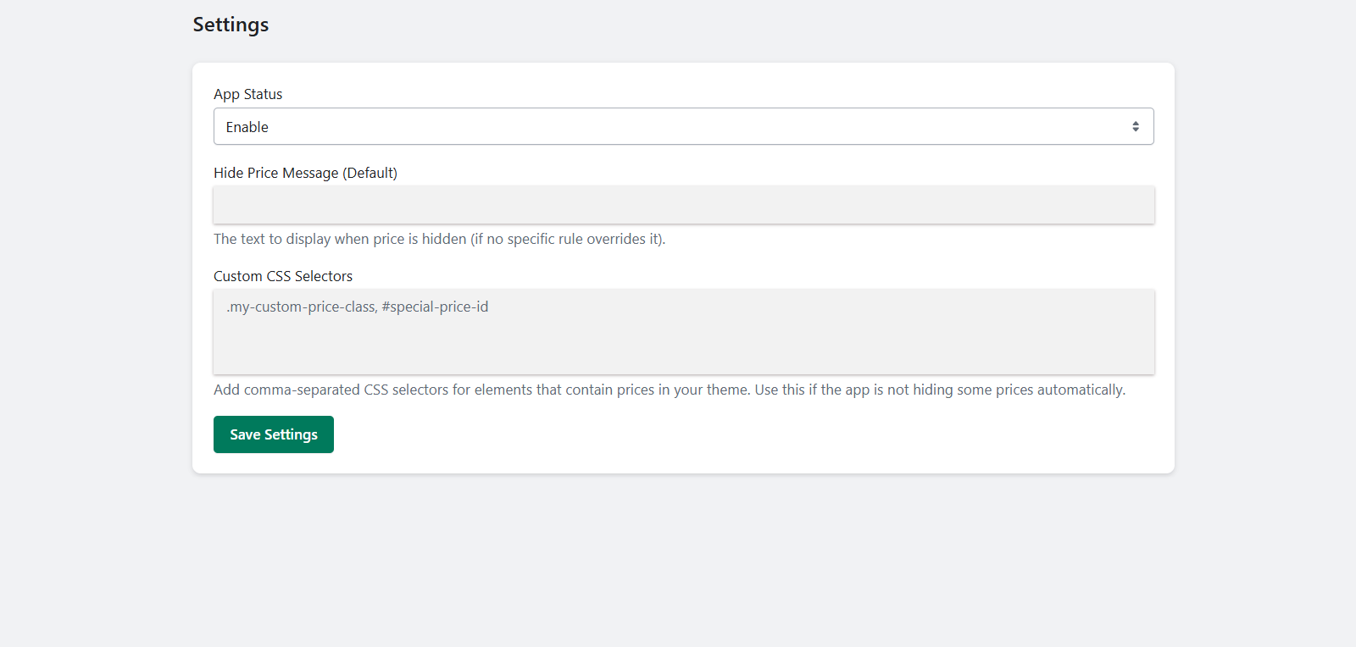Click the 'Custom CSS Selectors' label
The height and width of the screenshot is (647, 1356).
point(283,276)
